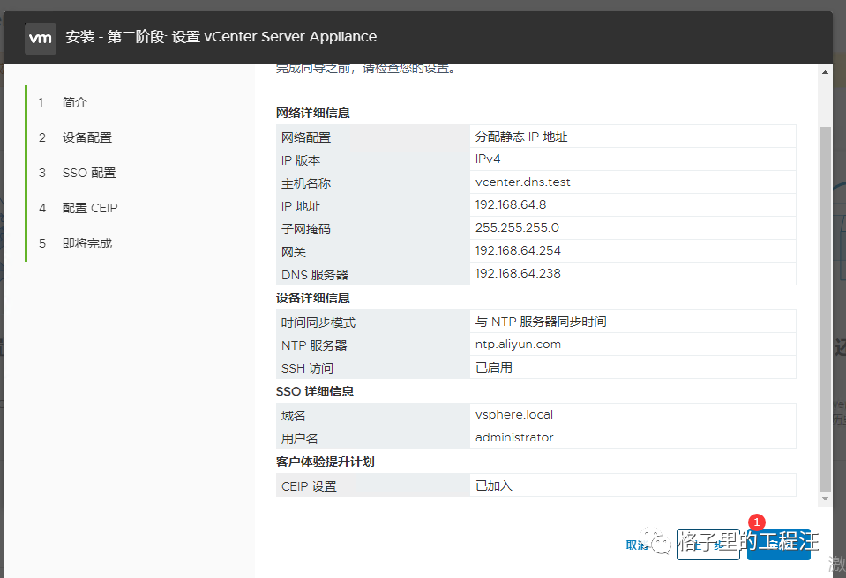Viewport: 846px width, 578px height.
Task: Click the IP address value 192.168.64.8
Action: [511, 204]
